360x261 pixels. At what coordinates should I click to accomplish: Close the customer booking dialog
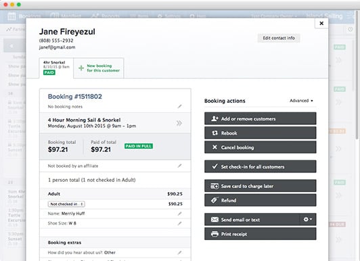coord(321,23)
